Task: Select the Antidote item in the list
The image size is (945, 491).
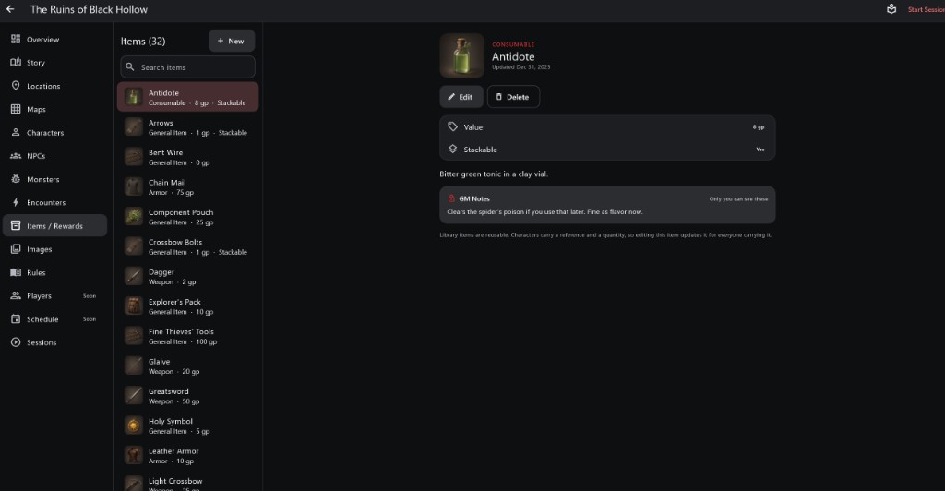Action: click(x=187, y=97)
